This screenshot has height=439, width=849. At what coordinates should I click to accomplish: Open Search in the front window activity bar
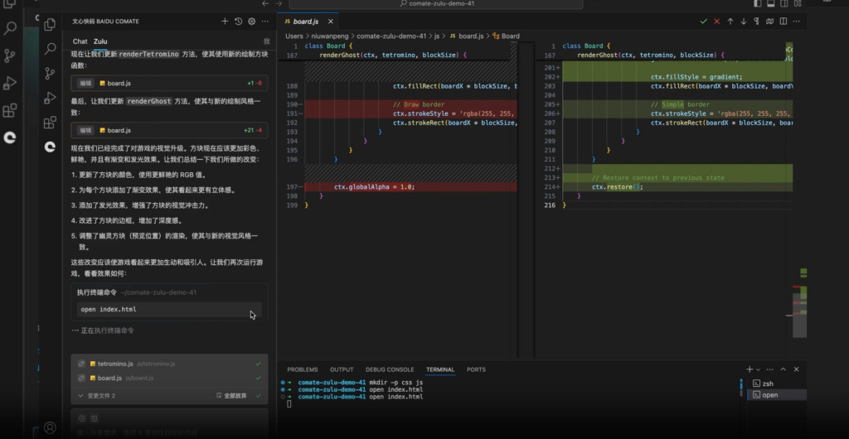pos(50,49)
